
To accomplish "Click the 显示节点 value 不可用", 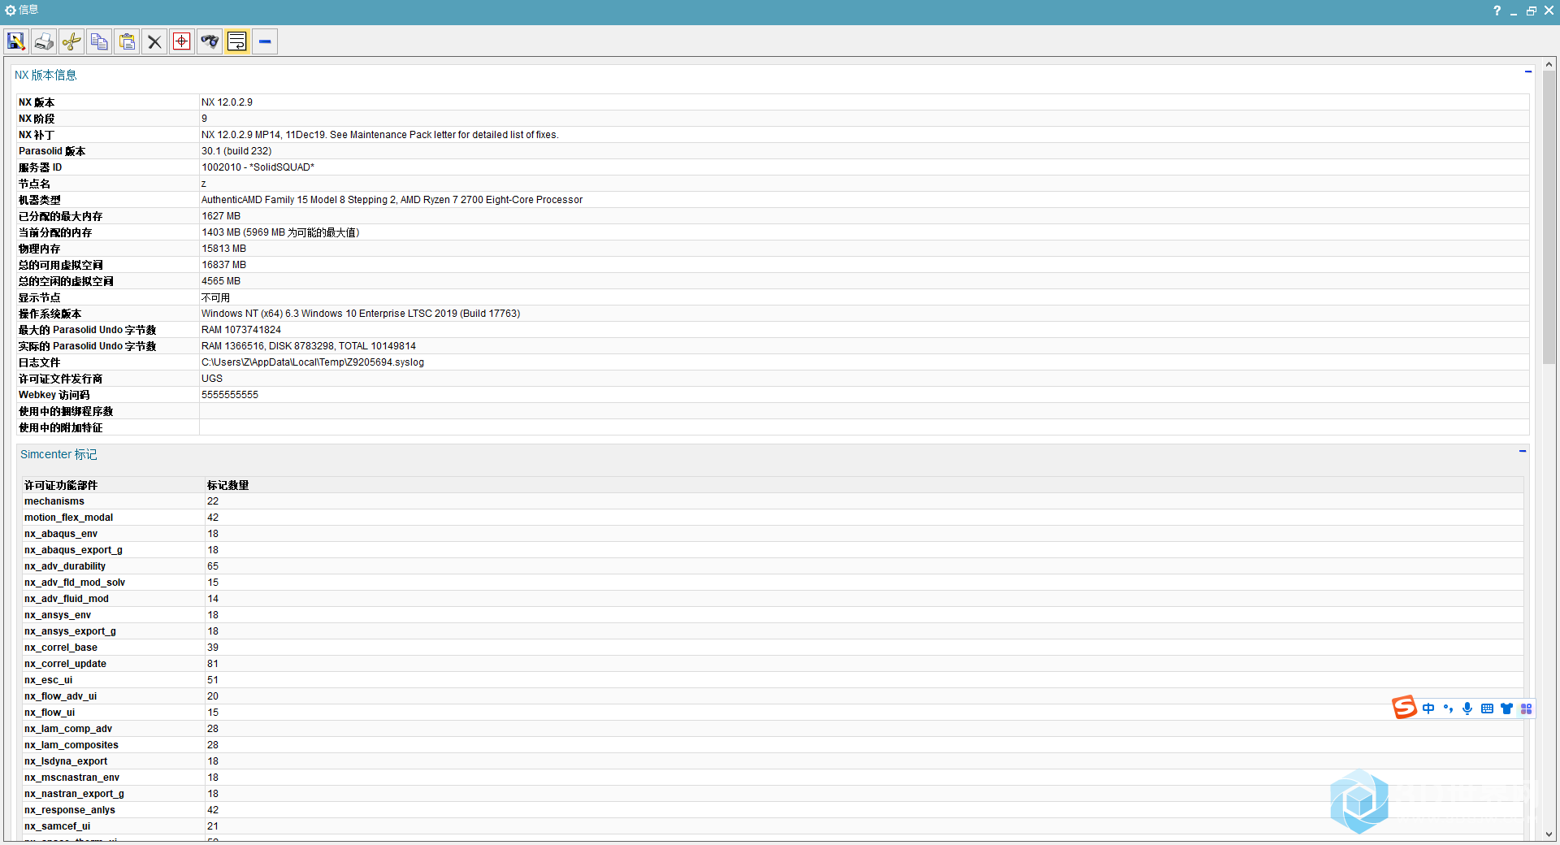I will pyautogui.click(x=215, y=297).
